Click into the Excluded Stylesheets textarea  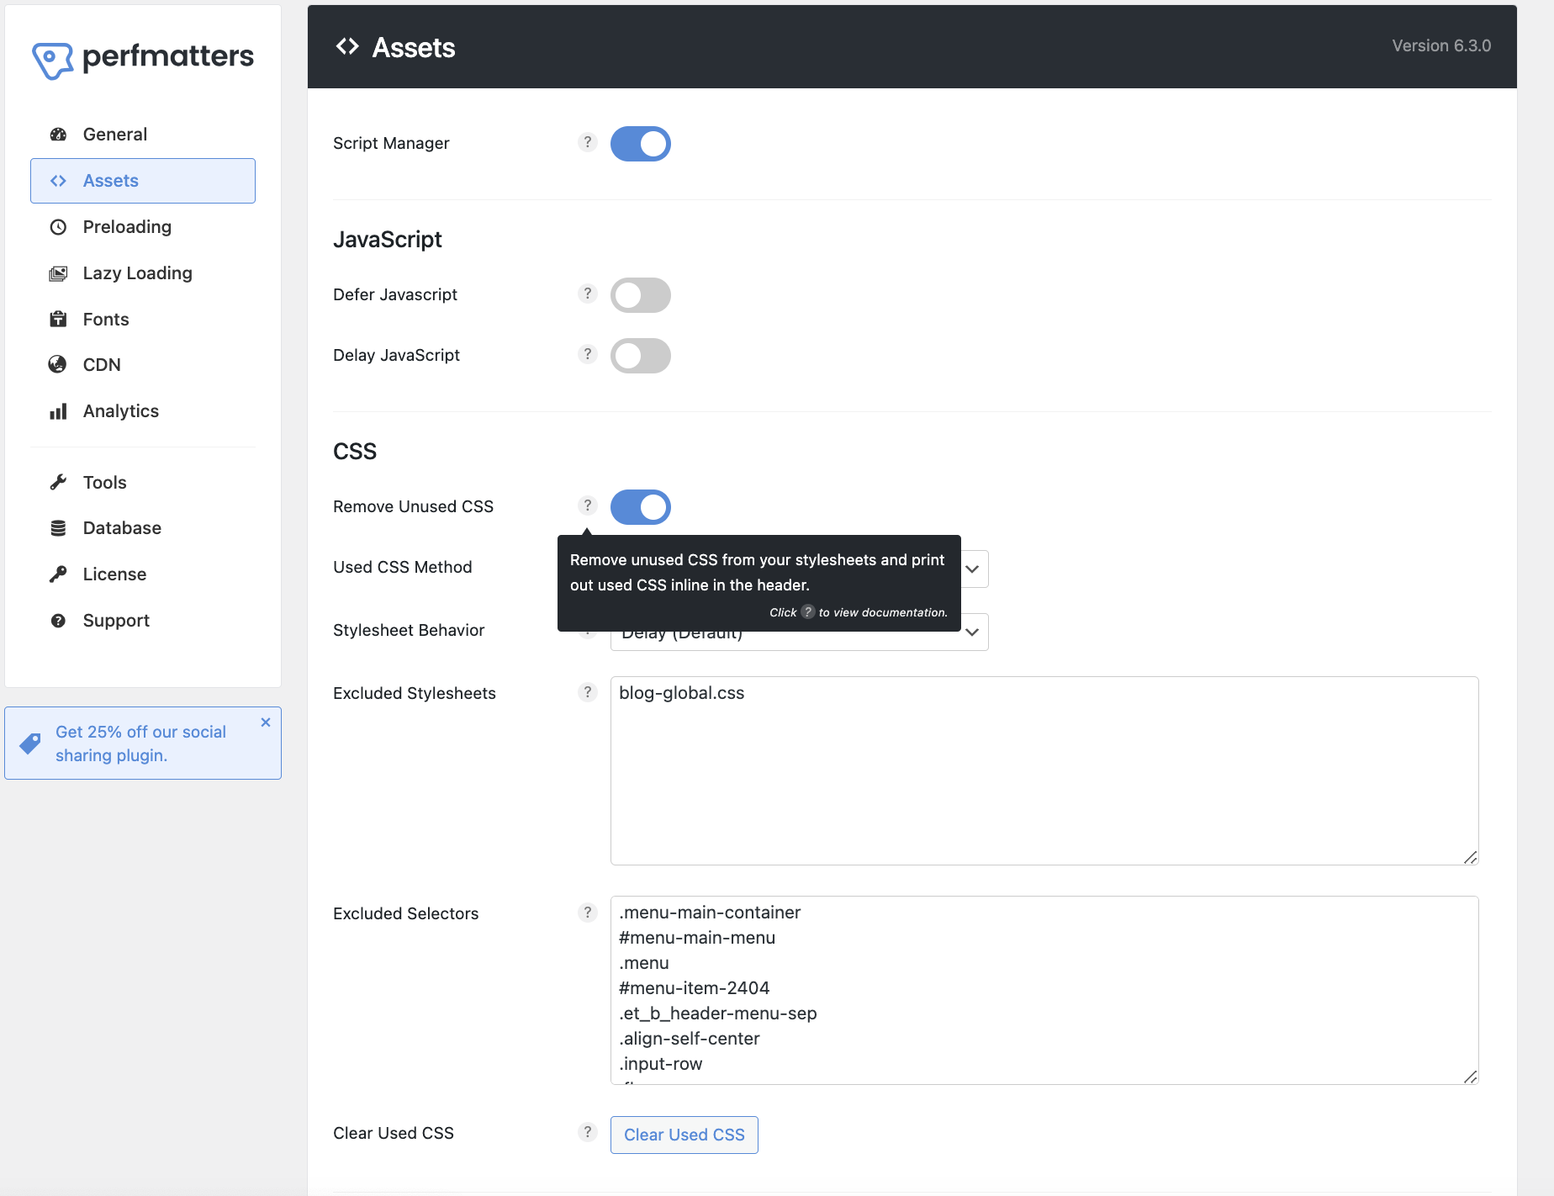1044,770
